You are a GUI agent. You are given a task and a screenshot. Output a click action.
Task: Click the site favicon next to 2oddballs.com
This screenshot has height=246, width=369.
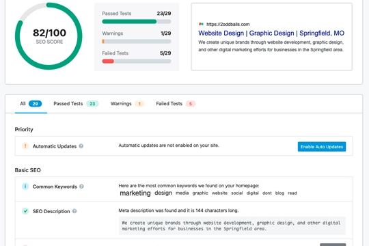click(201, 24)
